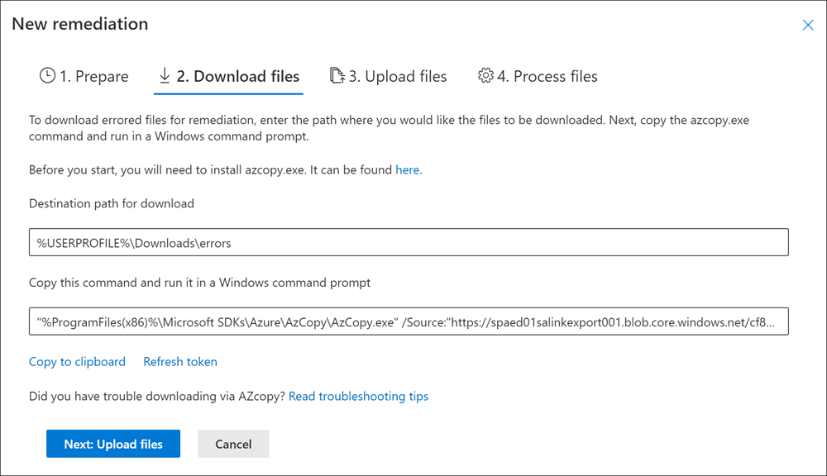Viewport: 827px width, 476px height.
Task: Switch to the 3. Upload files tab
Action: 397,75
